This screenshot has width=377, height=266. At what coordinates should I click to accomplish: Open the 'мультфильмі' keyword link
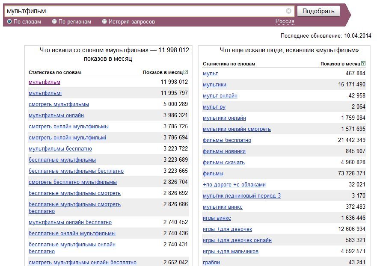[x=45, y=93]
